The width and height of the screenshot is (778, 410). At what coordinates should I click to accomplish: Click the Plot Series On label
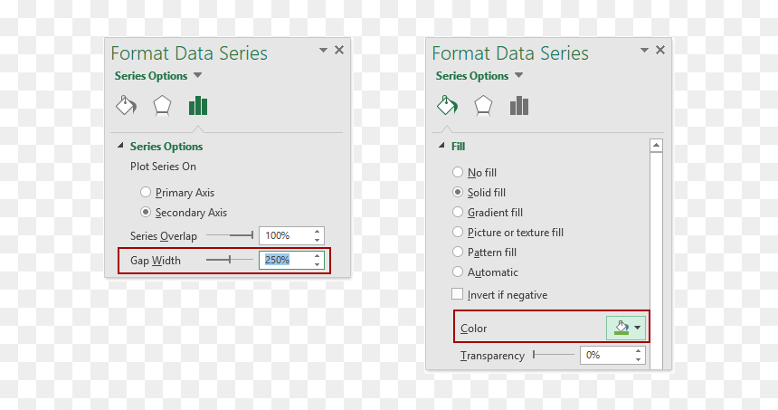coord(163,167)
